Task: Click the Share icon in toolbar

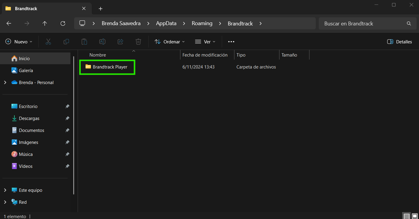Action: [x=120, y=42]
